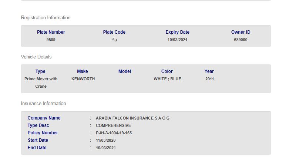Select the COMPREHENSIVE type description
The height and width of the screenshot is (168, 289).
click(x=113, y=125)
